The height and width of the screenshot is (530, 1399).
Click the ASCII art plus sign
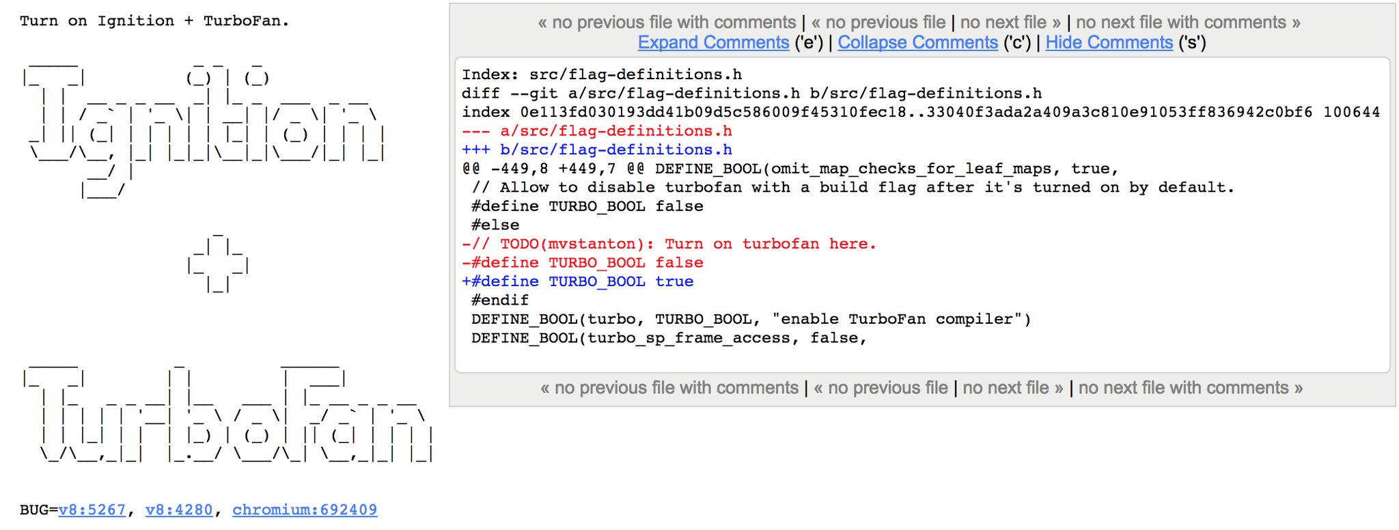pos(218,264)
